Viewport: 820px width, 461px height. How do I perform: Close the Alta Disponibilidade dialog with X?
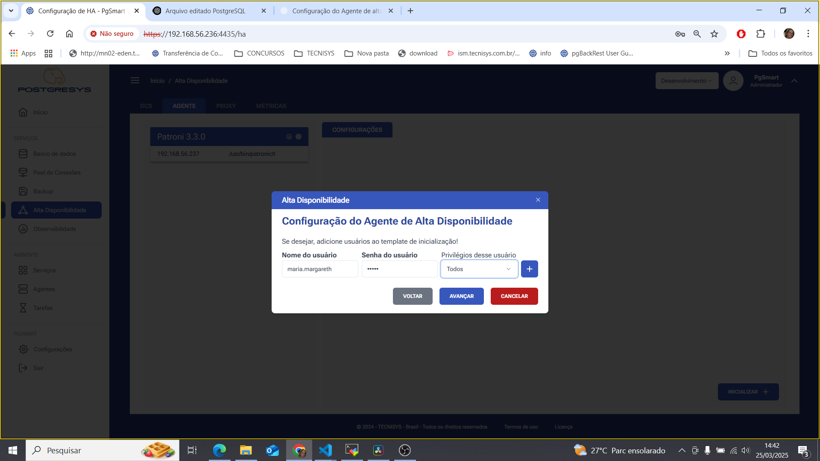538,200
